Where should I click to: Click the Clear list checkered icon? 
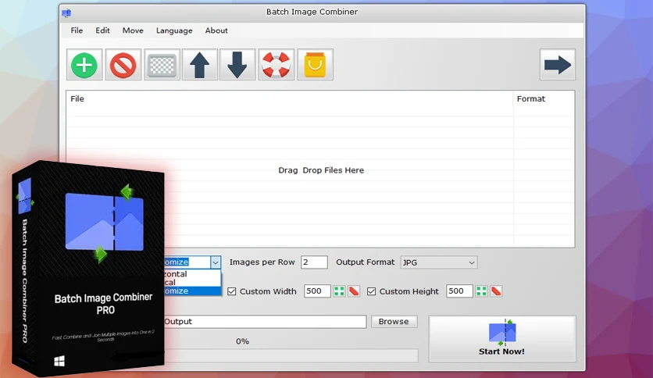pos(162,65)
